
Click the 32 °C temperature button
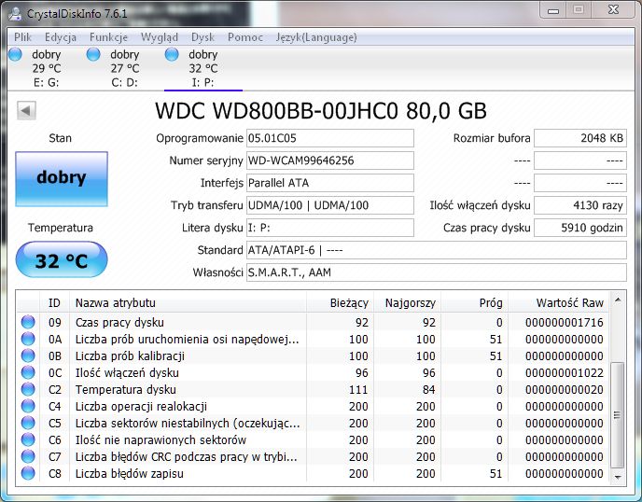[62, 259]
